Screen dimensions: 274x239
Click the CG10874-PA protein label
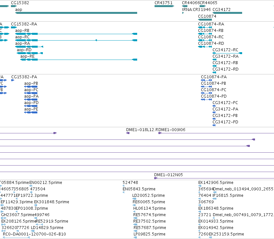214,77
